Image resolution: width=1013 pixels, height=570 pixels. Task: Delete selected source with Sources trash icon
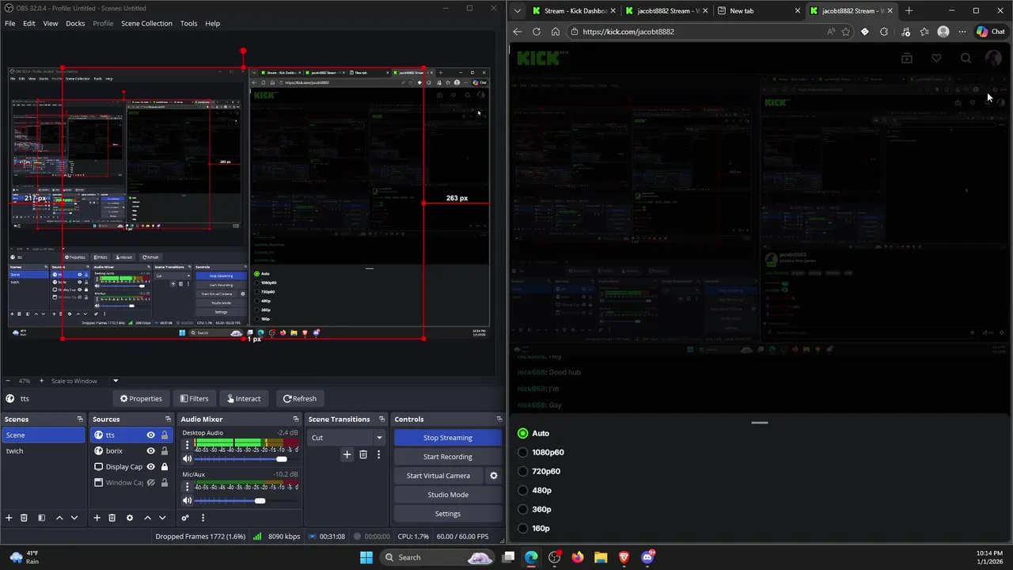point(112,518)
